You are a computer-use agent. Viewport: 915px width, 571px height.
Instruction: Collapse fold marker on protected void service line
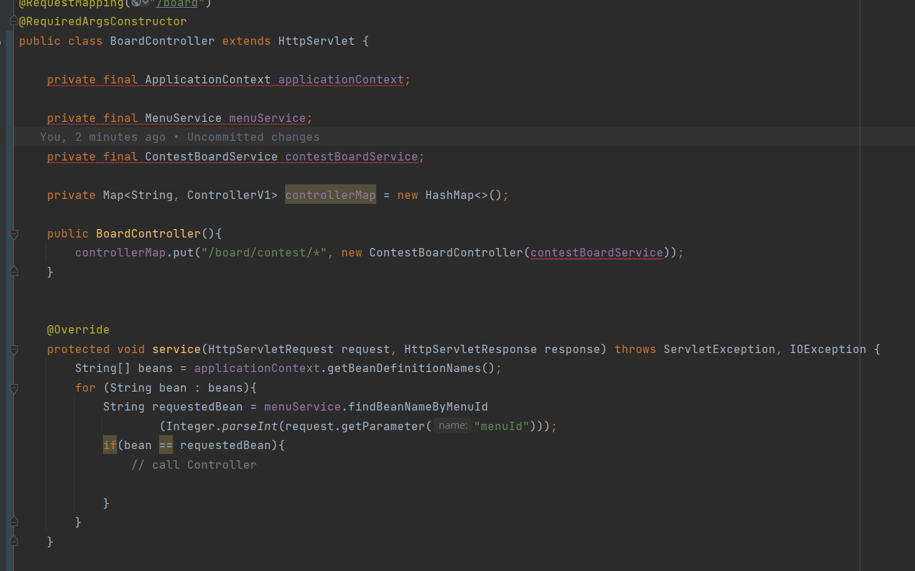14,350
